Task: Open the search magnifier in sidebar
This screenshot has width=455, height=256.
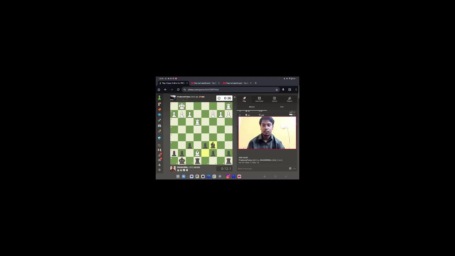Action: [159, 145]
